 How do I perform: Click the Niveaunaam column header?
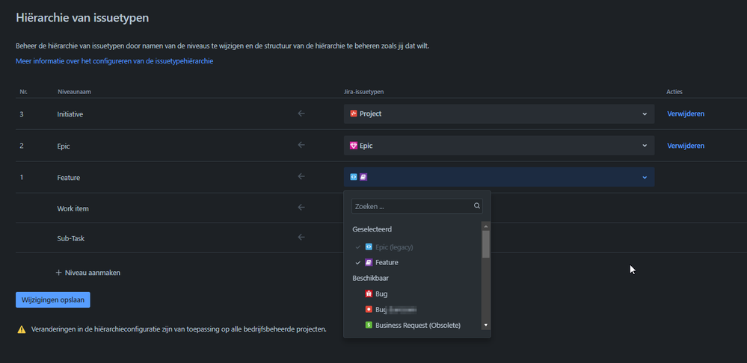[74, 91]
